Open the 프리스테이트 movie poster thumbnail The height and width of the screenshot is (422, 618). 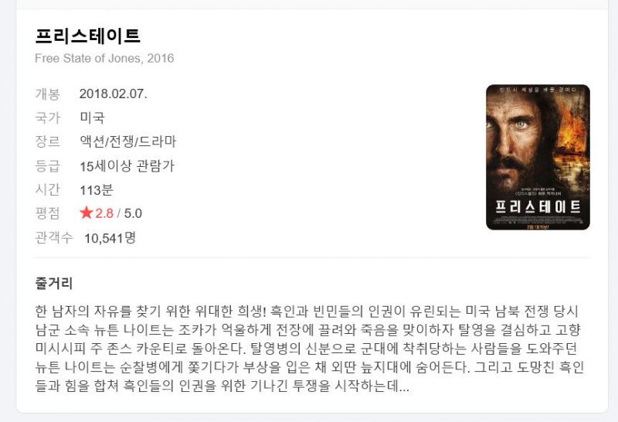538,157
